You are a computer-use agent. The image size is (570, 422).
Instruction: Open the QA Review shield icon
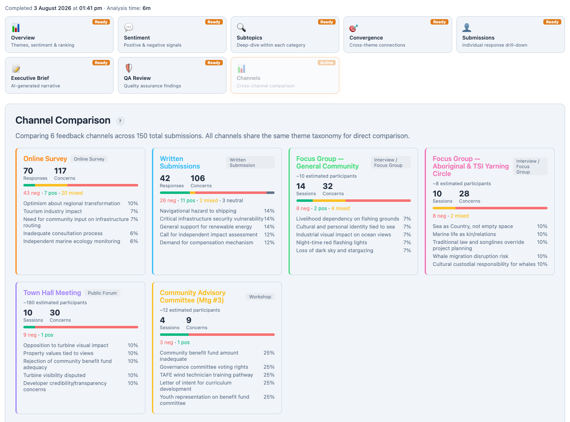point(129,68)
